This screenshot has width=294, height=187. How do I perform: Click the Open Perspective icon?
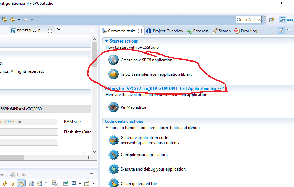tap(271, 20)
